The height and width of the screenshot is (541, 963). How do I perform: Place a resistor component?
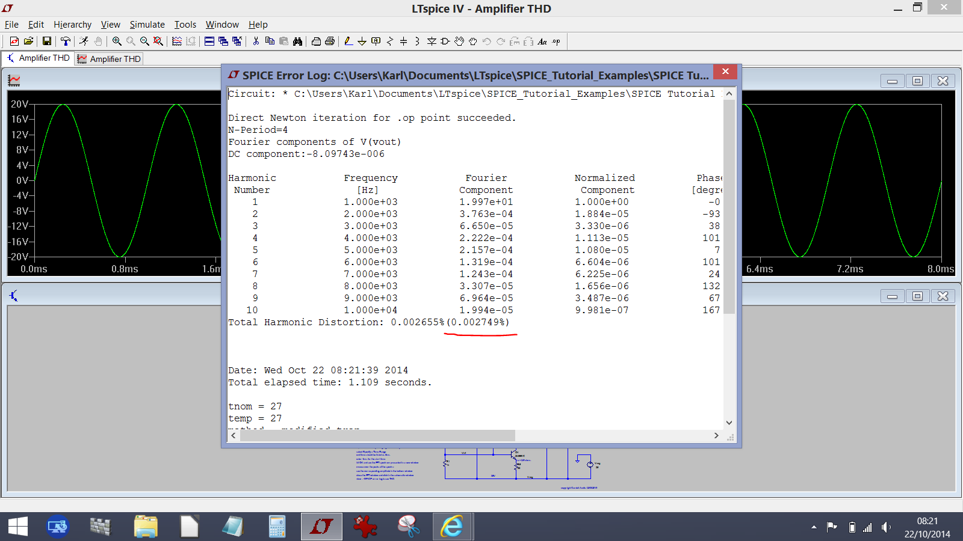(x=390, y=41)
